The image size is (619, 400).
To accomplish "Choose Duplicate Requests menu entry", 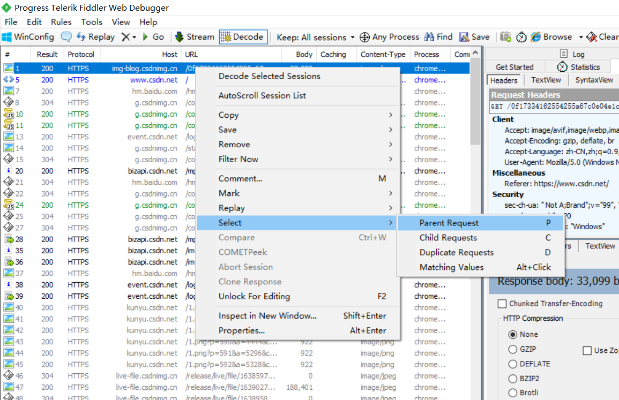I will click(x=480, y=252).
